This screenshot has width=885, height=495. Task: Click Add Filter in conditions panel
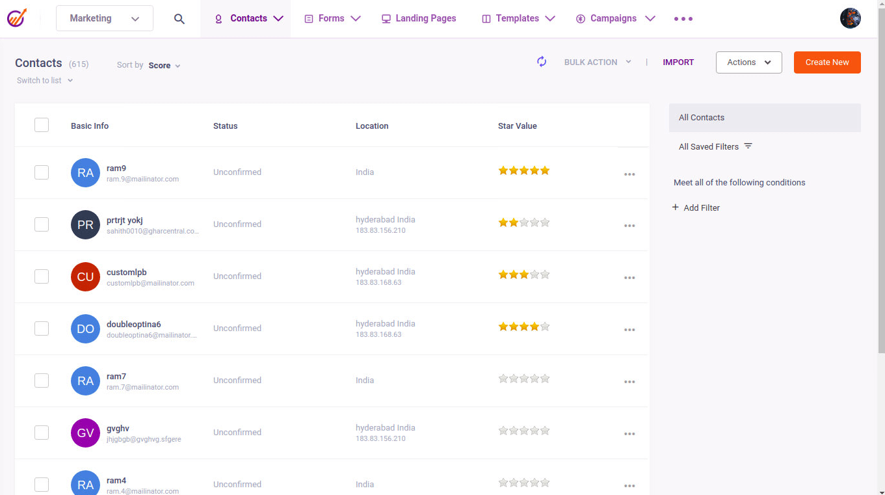point(696,207)
